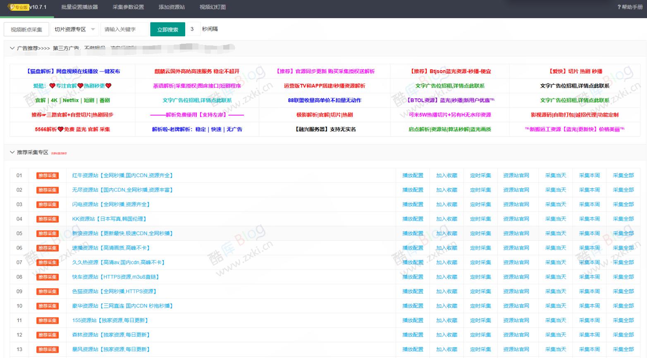Click the 推荐采集 badge beside 红牛资源站
The image size is (647, 358).
(x=47, y=175)
